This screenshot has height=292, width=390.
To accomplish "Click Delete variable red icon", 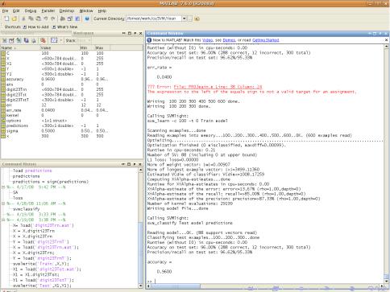I will pos(43,40).
